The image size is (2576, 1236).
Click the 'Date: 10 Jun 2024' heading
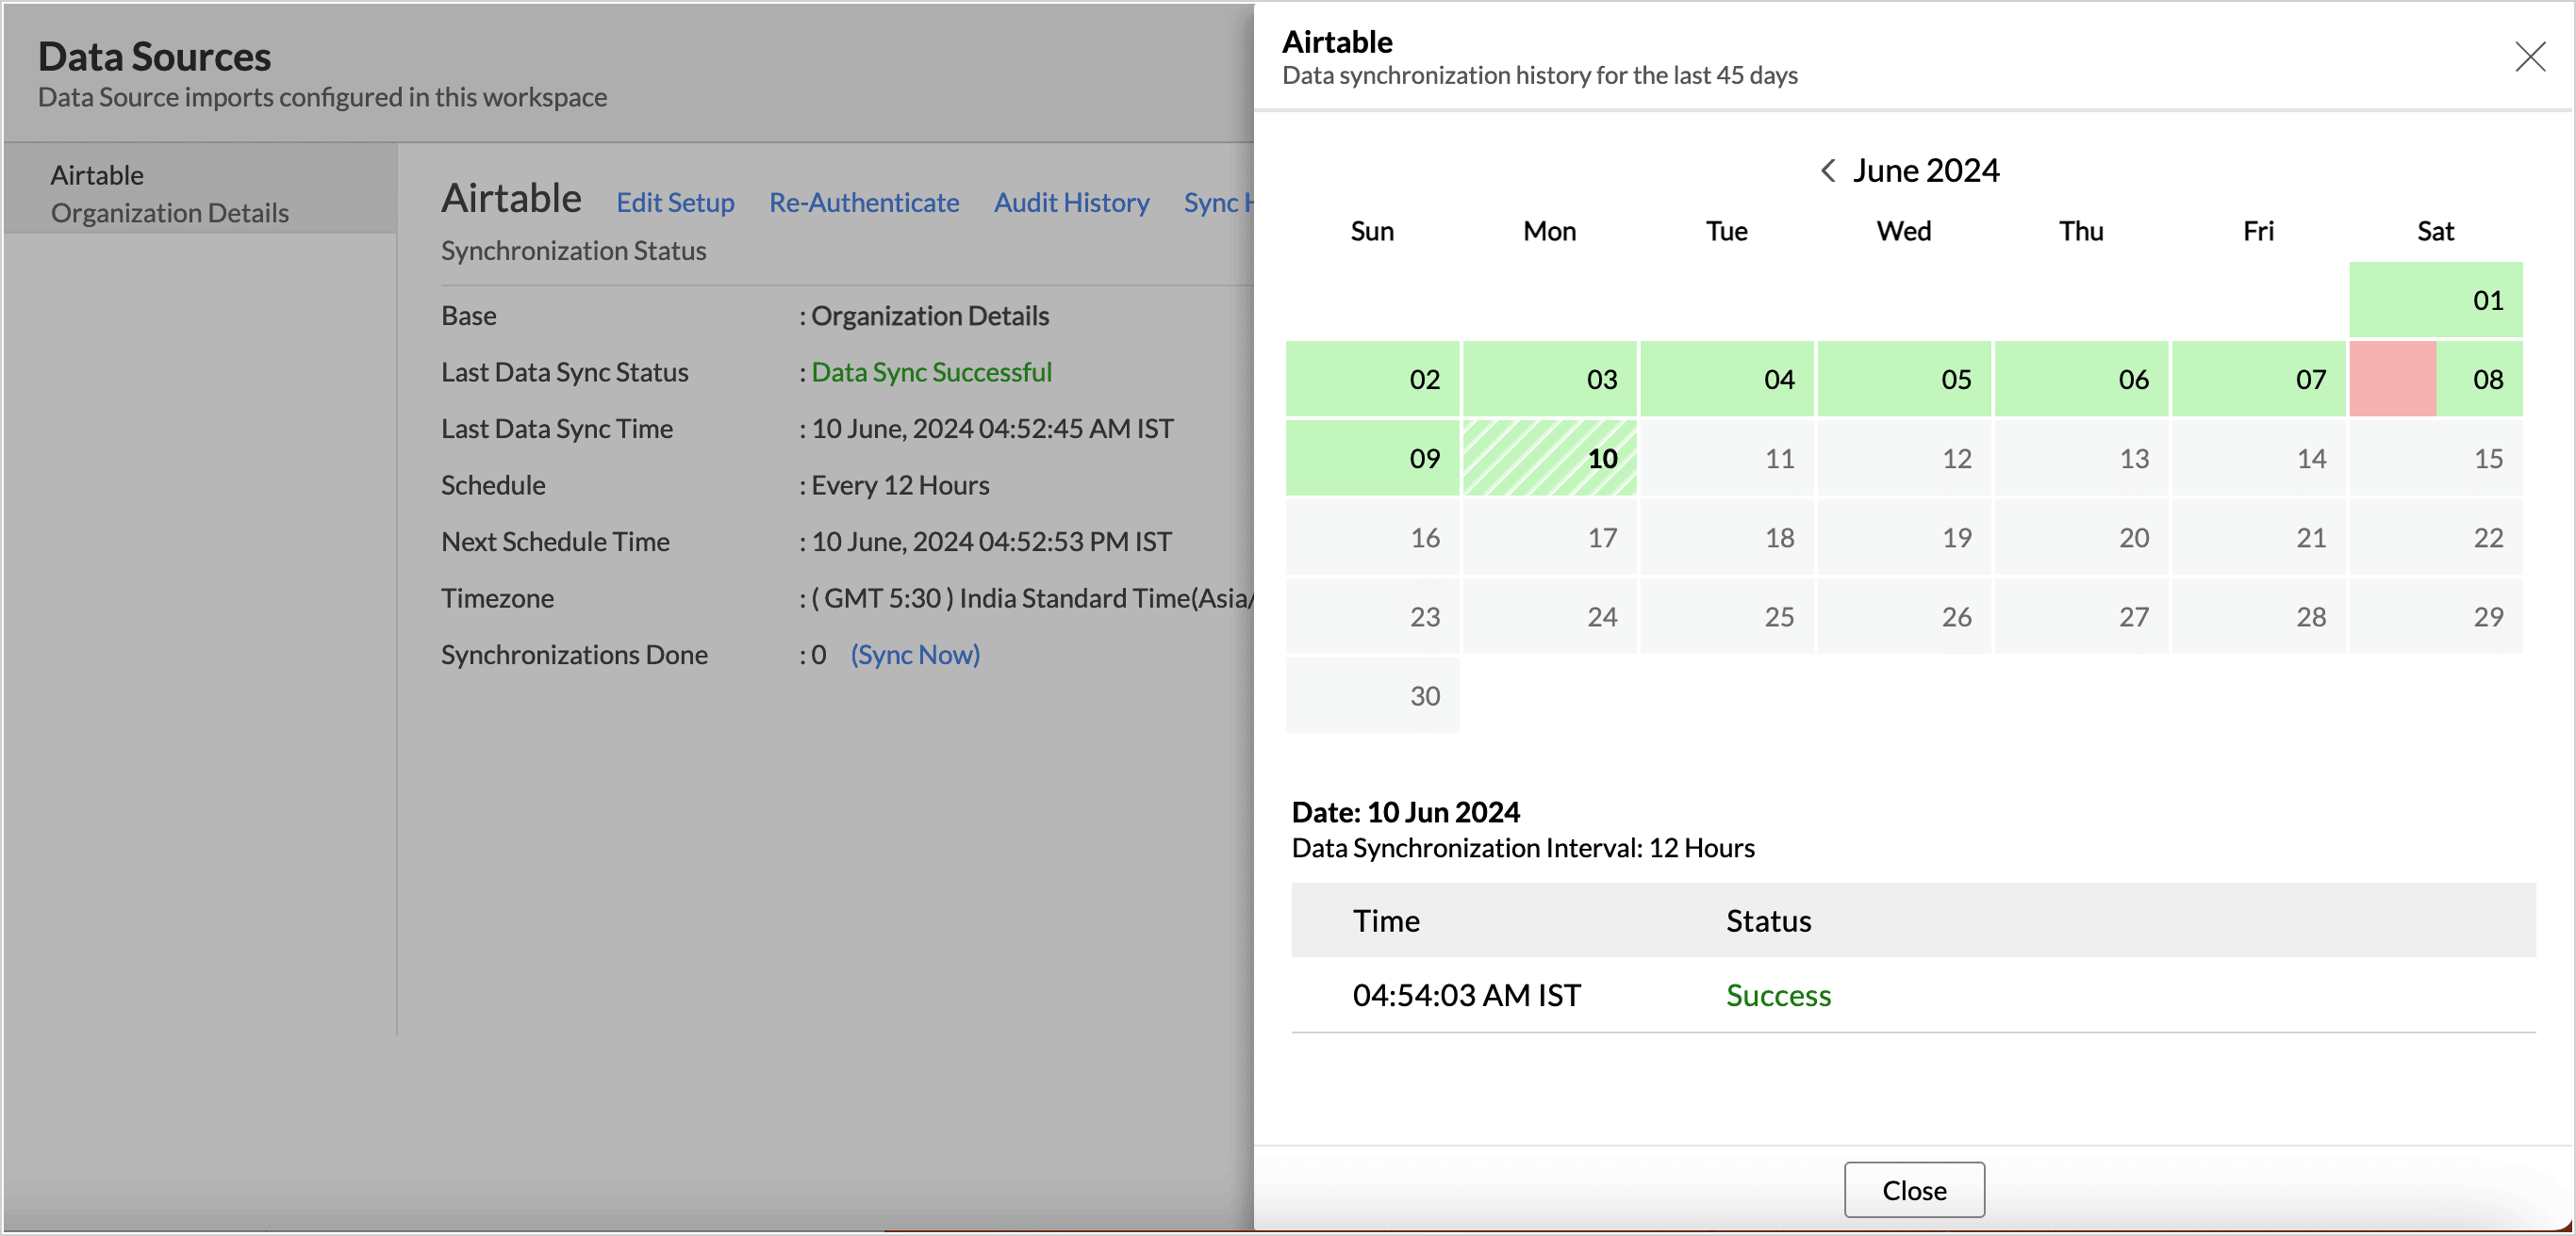(1405, 811)
